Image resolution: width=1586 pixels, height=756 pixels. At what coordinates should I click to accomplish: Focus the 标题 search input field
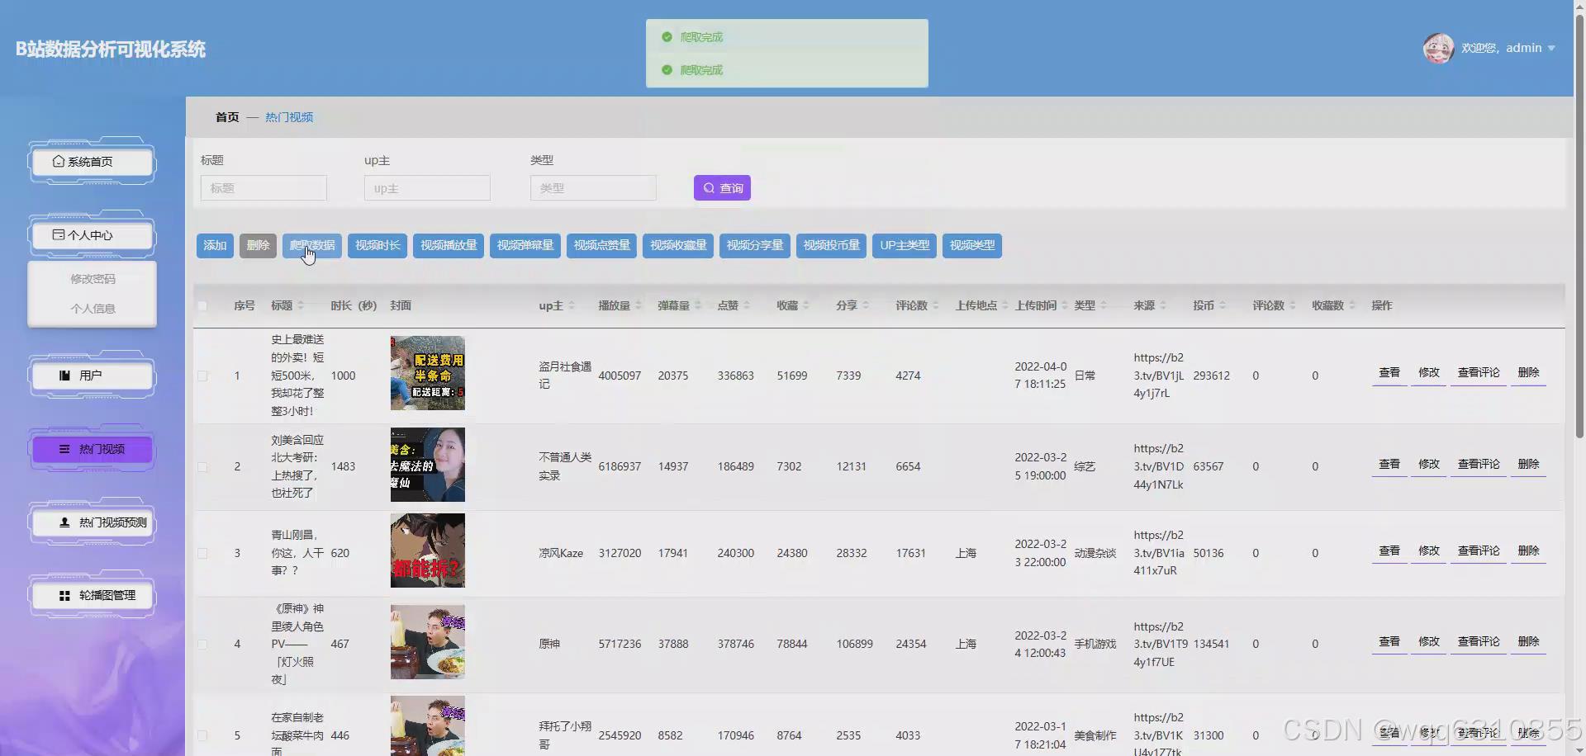coord(264,188)
